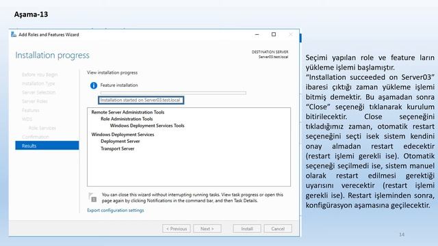438x246 pixels.
Task: Maximize the wizard window
Action: click(x=274, y=34)
